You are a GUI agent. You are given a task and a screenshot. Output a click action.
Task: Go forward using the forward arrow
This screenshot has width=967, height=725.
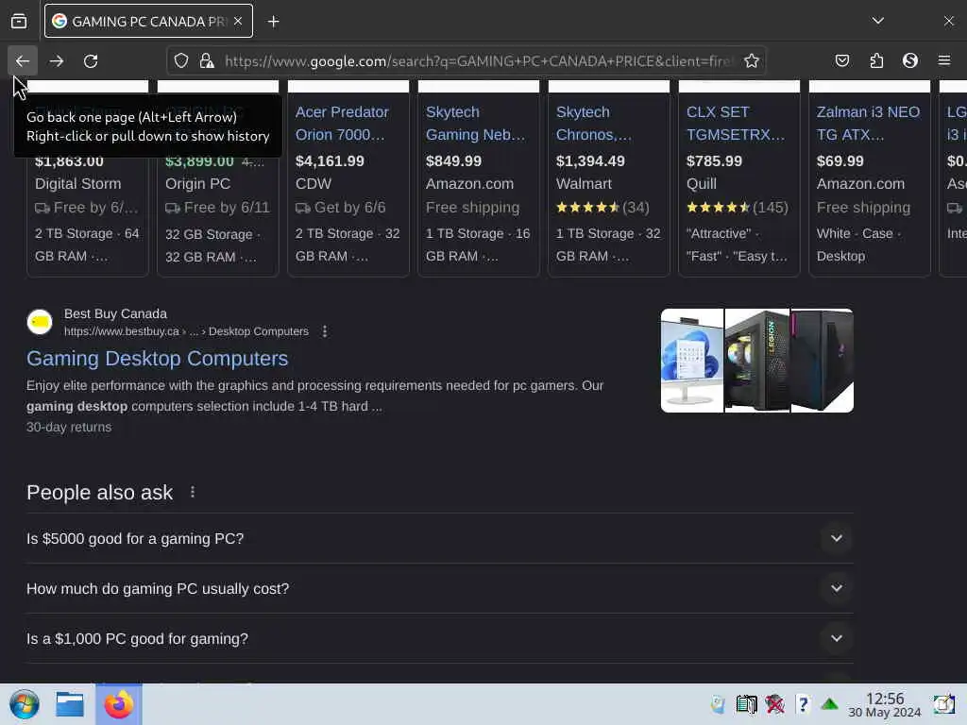click(x=57, y=61)
